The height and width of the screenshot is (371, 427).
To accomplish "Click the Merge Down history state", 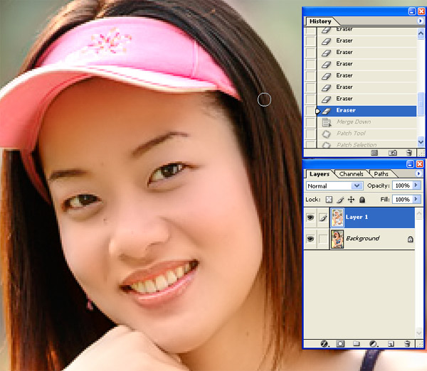I will (354, 122).
